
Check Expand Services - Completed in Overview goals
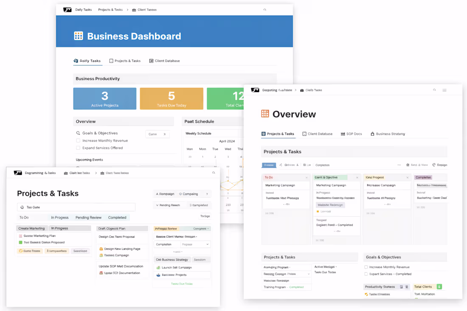[x=366, y=274]
